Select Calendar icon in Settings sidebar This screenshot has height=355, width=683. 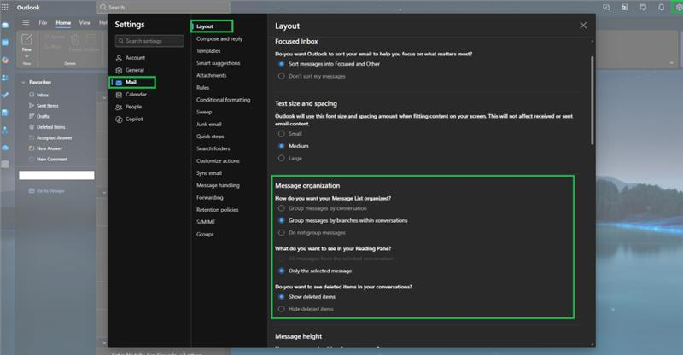pyautogui.click(x=119, y=95)
